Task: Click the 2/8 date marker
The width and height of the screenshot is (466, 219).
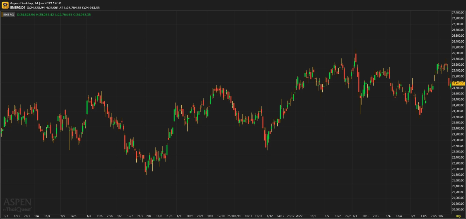Action: [148, 216]
